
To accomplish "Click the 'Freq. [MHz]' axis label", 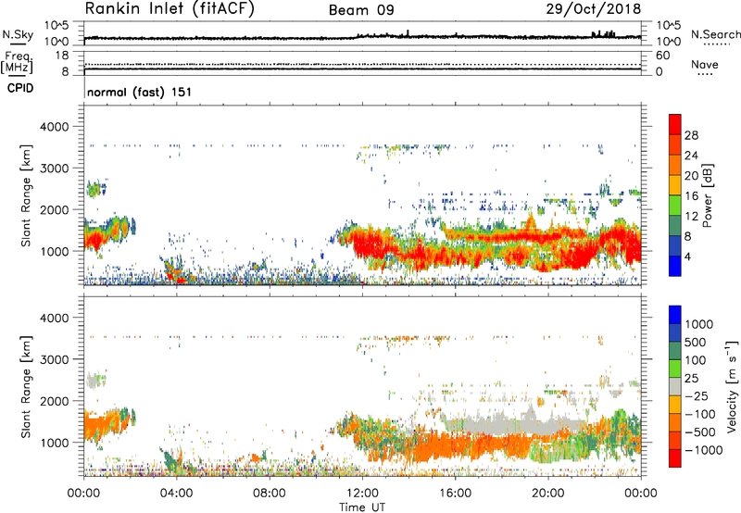I will [x=17, y=63].
